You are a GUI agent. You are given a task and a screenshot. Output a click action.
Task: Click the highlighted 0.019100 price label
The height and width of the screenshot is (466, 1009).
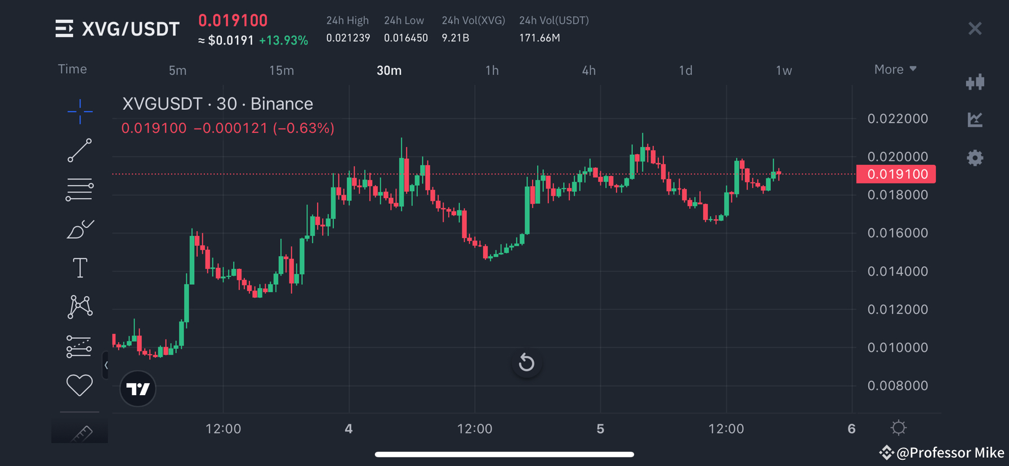[896, 174]
